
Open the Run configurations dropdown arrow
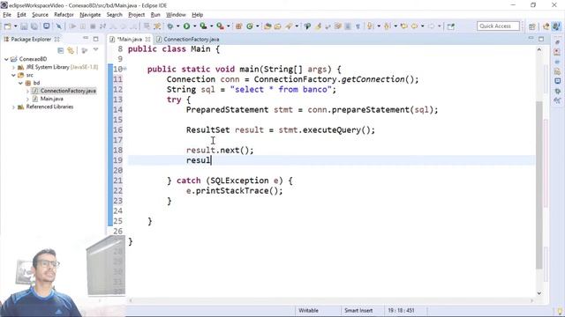pyautogui.click(x=194, y=26)
